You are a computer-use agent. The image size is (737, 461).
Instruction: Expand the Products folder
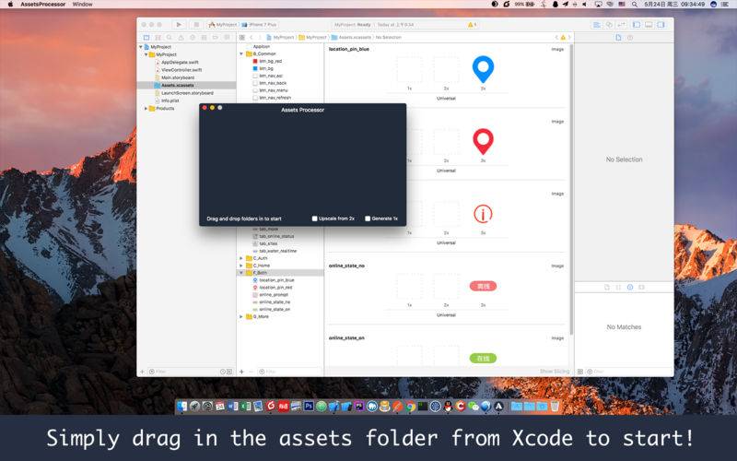pyautogui.click(x=146, y=108)
